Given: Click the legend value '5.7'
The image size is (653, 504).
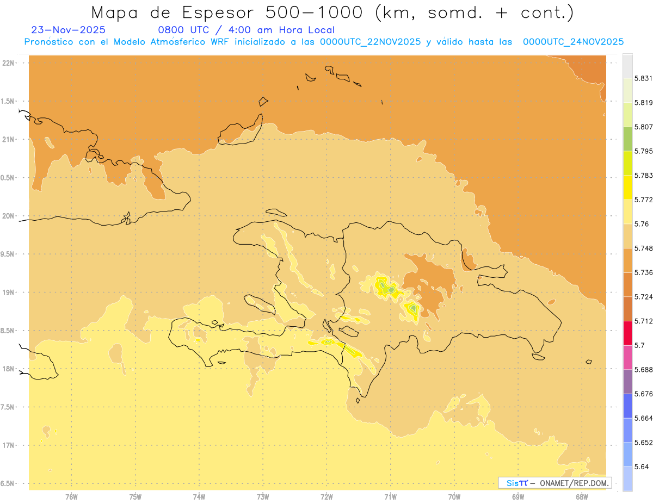Looking at the screenshot, I should (x=639, y=345).
